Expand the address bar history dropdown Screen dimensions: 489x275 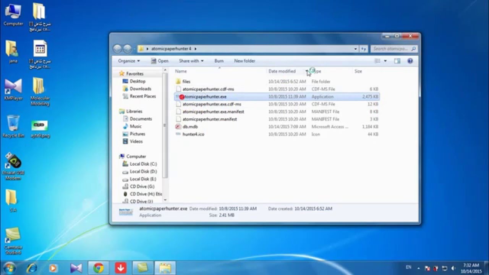[356, 49]
